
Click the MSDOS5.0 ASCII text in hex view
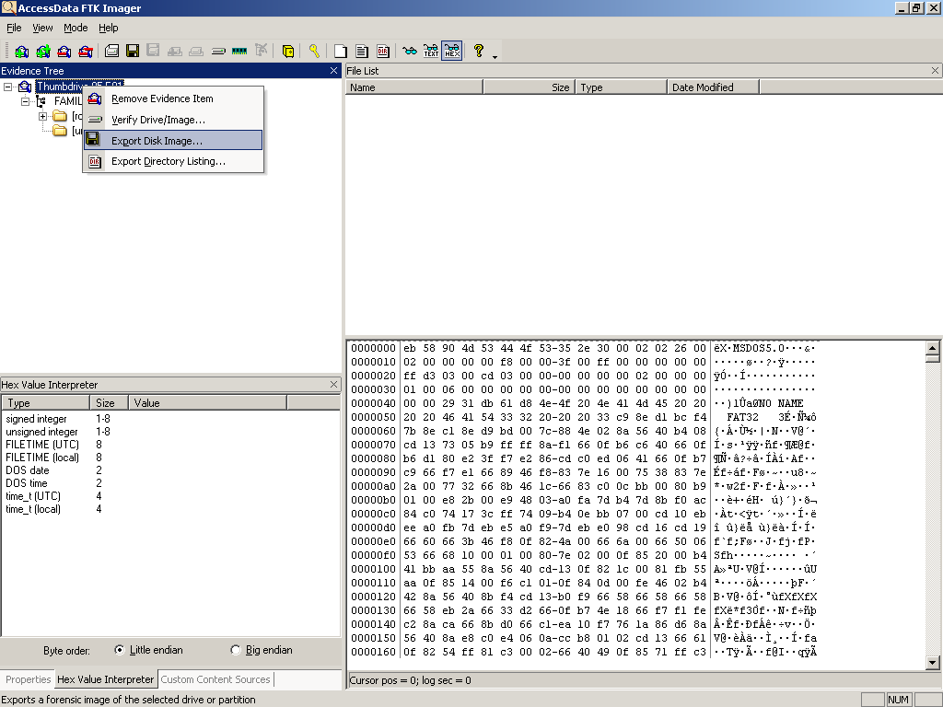[759, 348]
